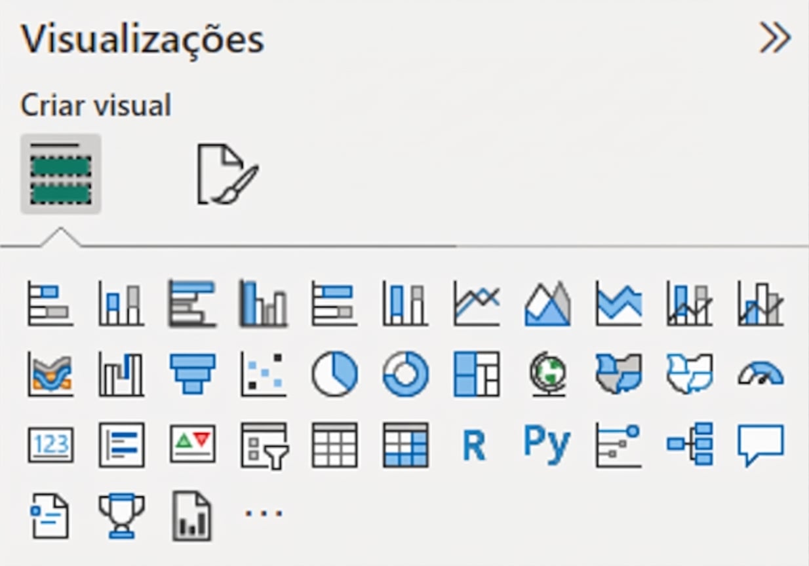
Task: Add the gauge visual
Action: click(x=760, y=375)
